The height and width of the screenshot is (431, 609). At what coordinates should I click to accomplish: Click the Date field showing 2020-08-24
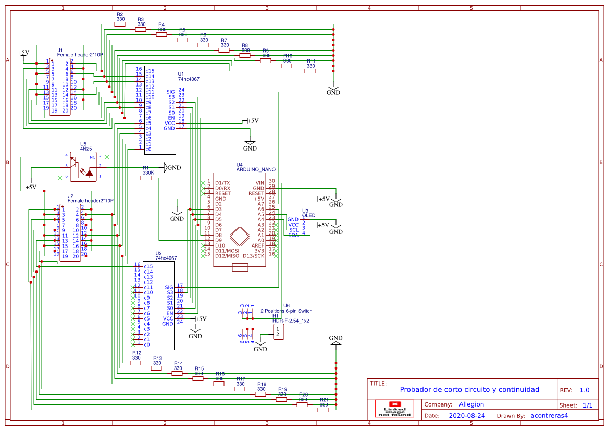point(467,415)
